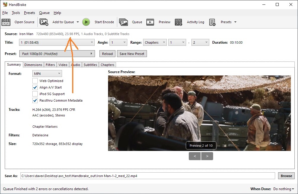Switch to the Video tab

click(63, 65)
